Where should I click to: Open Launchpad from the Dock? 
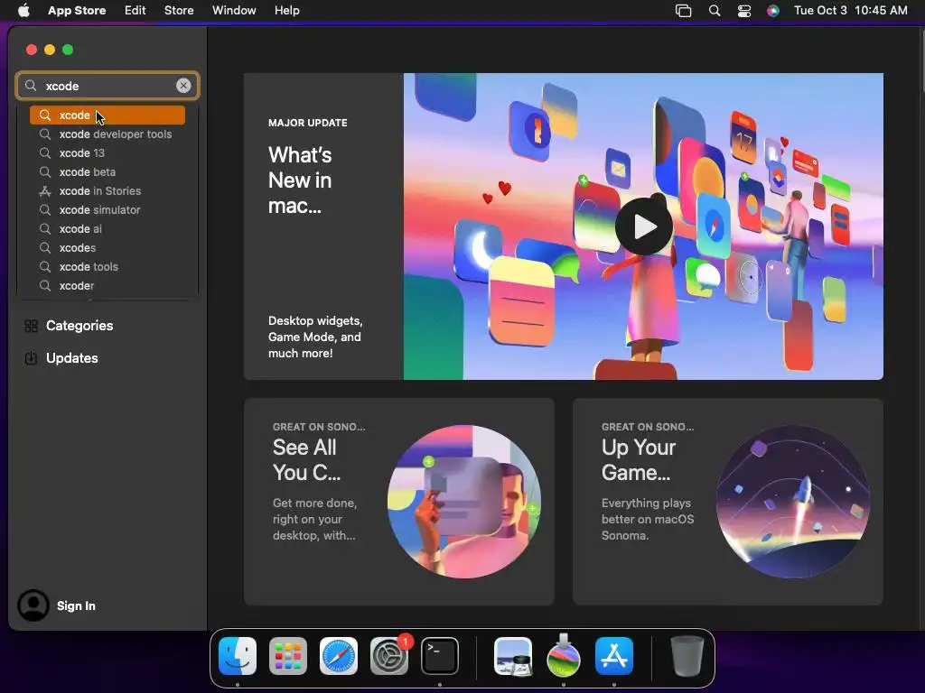point(288,656)
